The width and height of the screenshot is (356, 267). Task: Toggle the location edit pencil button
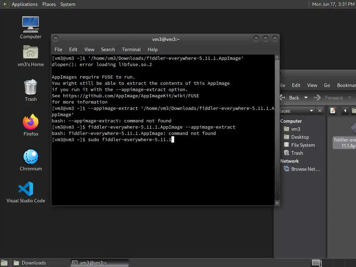(x=333, y=111)
